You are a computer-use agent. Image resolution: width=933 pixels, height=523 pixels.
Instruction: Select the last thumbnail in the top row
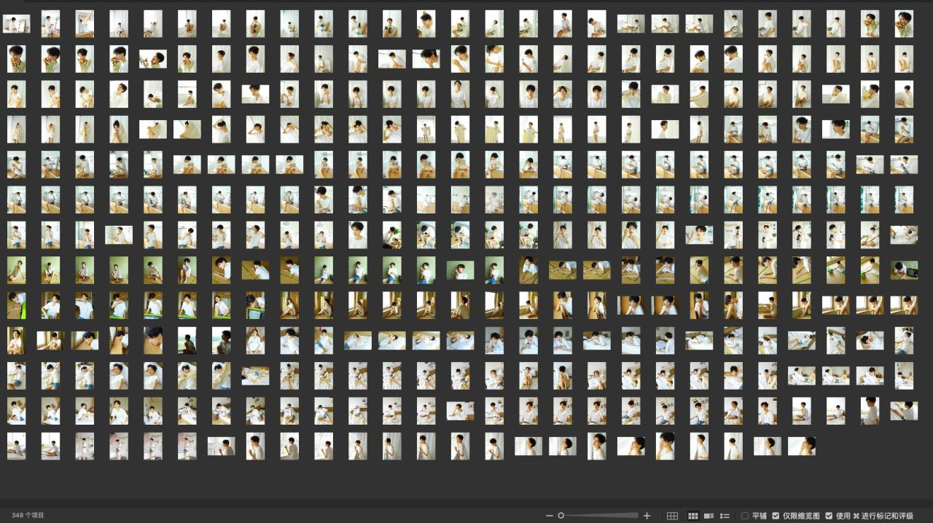pyautogui.click(x=904, y=24)
